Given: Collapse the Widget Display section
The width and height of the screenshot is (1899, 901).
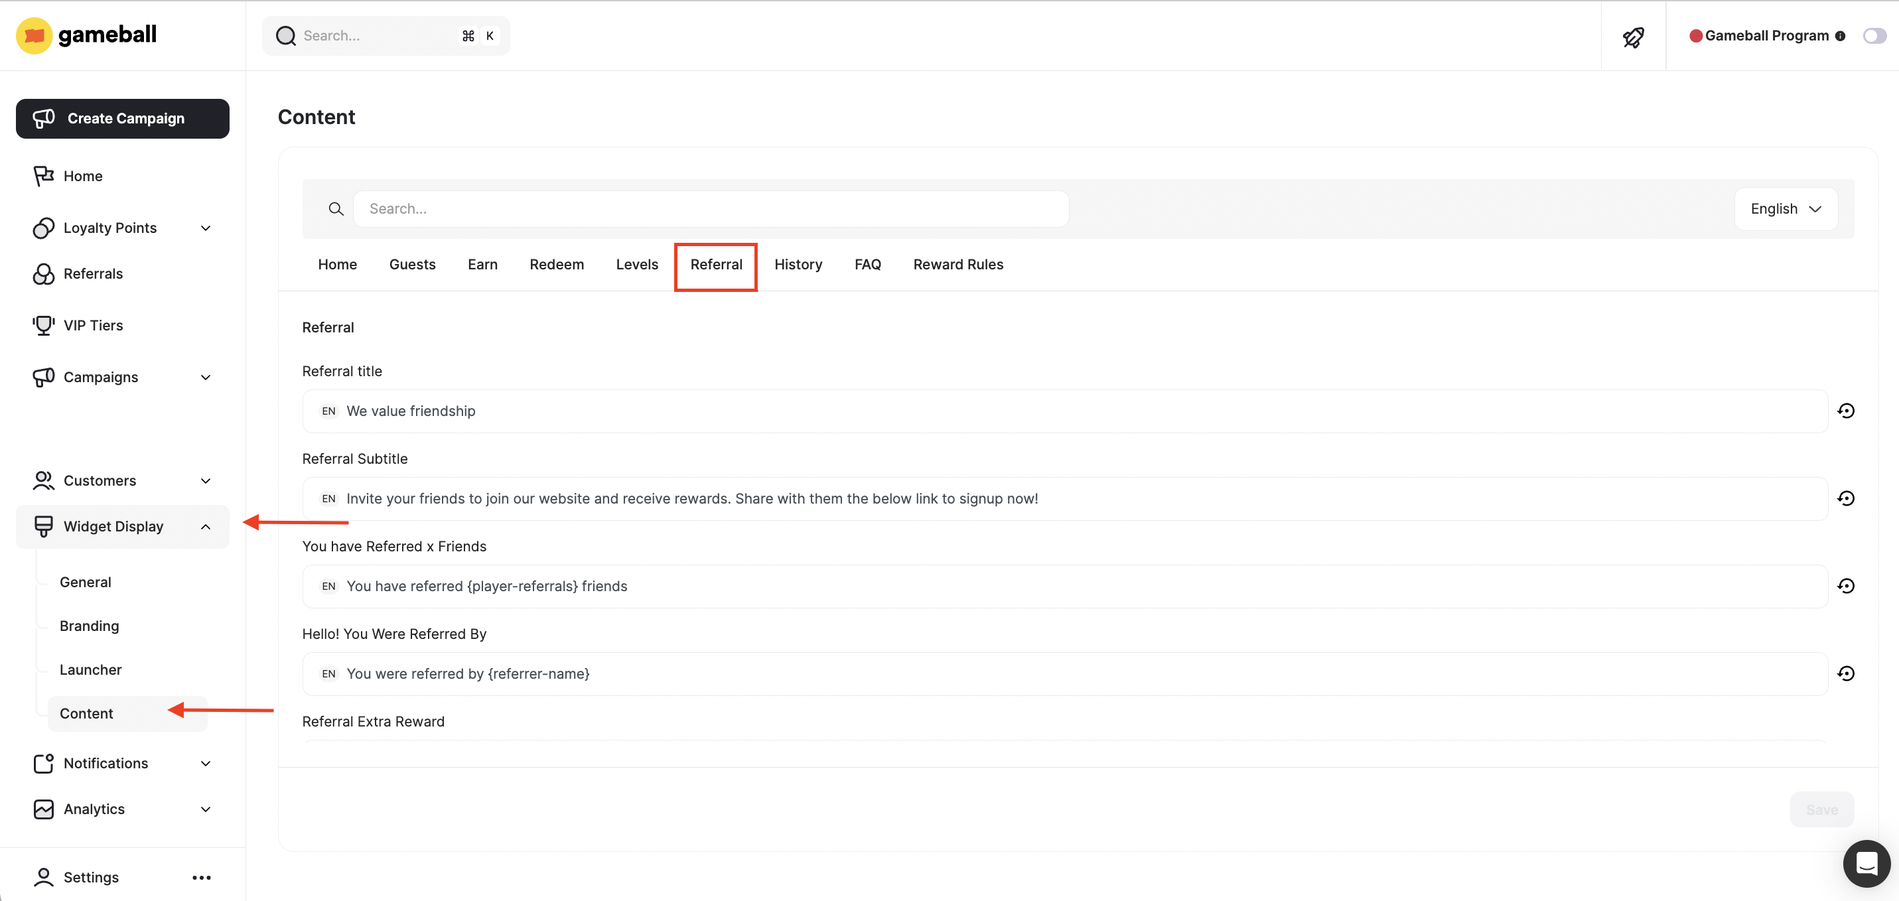Looking at the screenshot, I should pyautogui.click(x=206, y=525).
